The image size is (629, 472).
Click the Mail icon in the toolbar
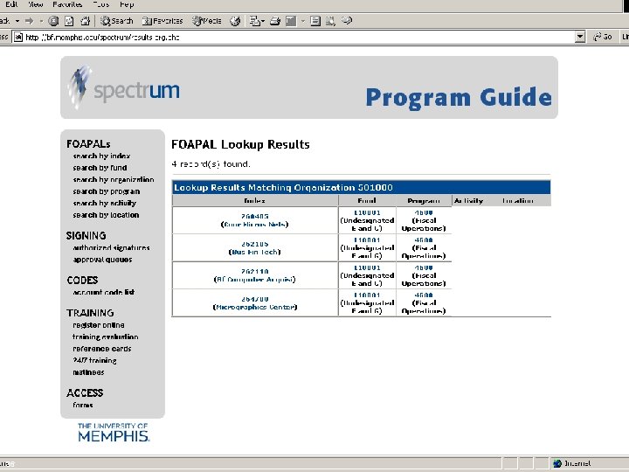254,21
